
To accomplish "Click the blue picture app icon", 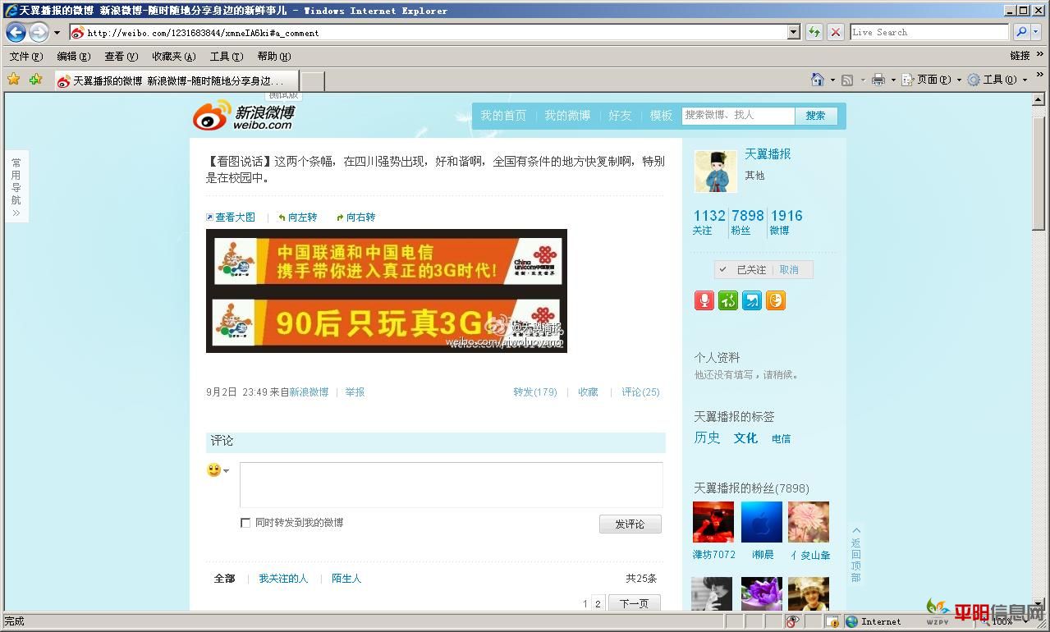I will pyautogui.click(x=752, y=300).
